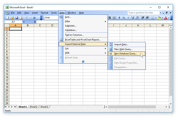Click the Sort A-Z icon in Data menu
This screenshot has height=117, width=177.
pyautogui.click(x=61, y=17)
